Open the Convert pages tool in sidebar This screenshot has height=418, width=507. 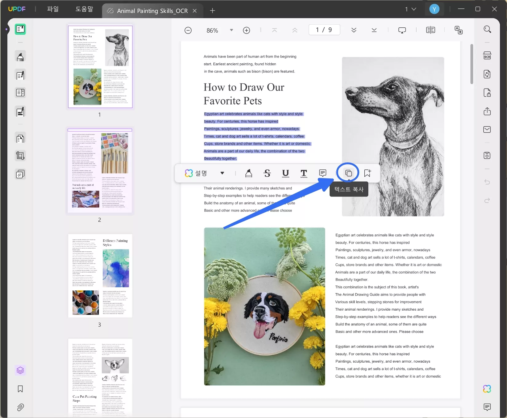coord(20,138)
